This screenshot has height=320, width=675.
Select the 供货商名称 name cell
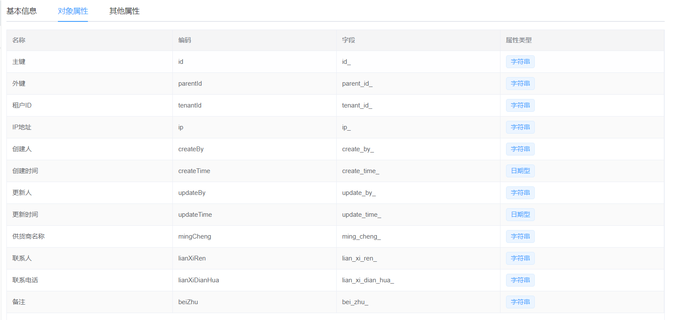(x=28, y=236)
